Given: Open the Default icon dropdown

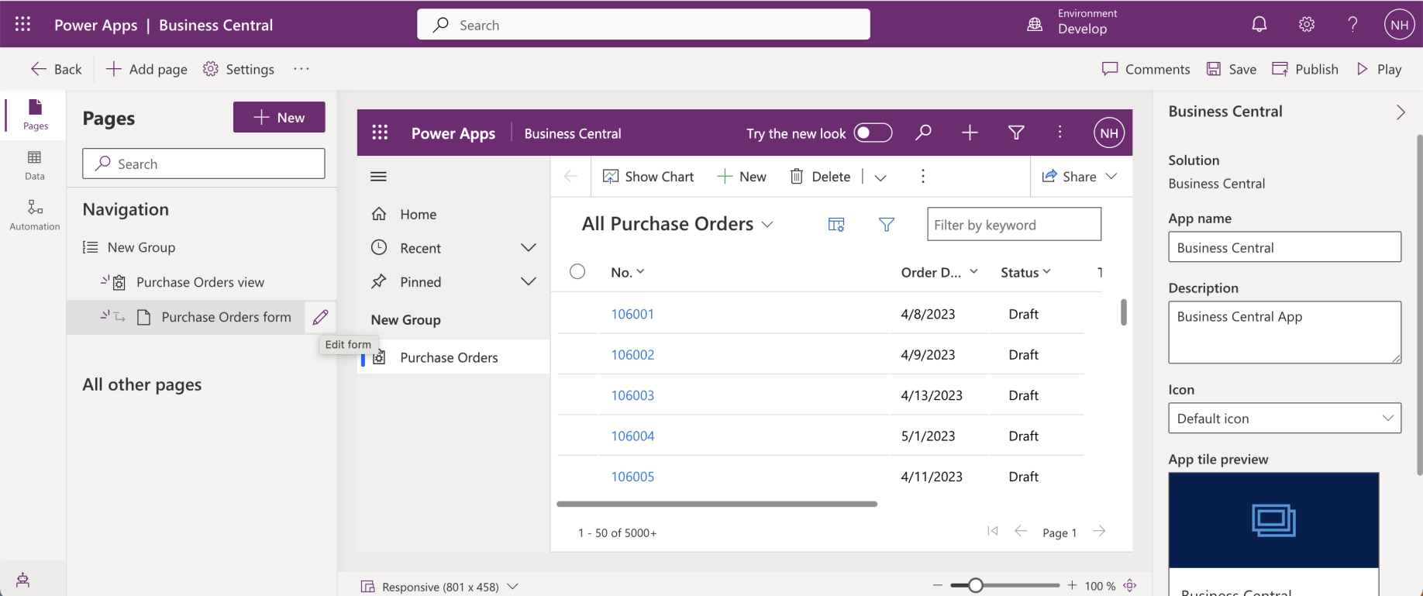Looking at the screenshot, I should (x=1283, y=419).
